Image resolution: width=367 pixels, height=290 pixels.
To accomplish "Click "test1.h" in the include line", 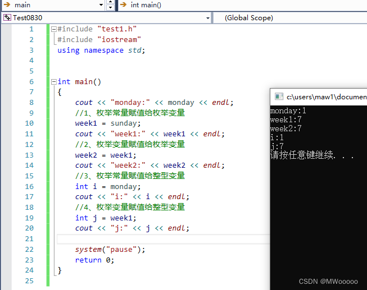I will pyautogui.click(x=117, y=29).
